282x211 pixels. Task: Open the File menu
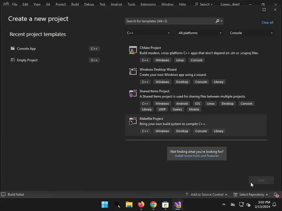pos(15,4)
